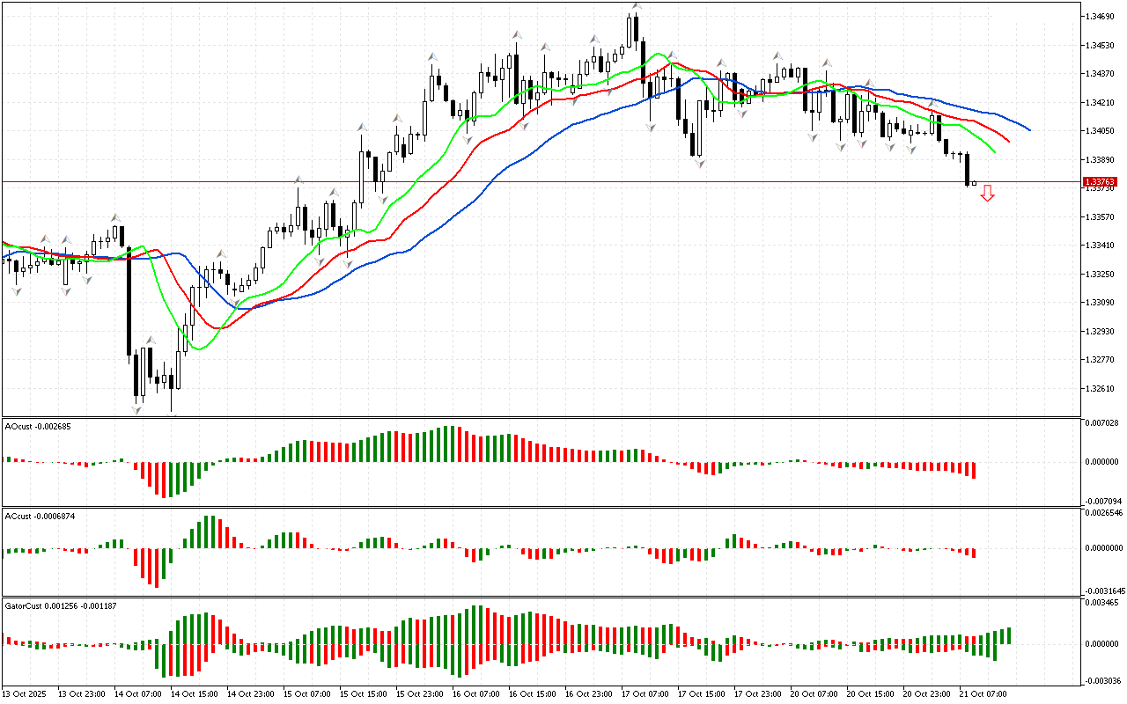The image size is (1127, 704).
Task: Click the 17 Oct 07:00 time label
Action: tap(645, 693)
